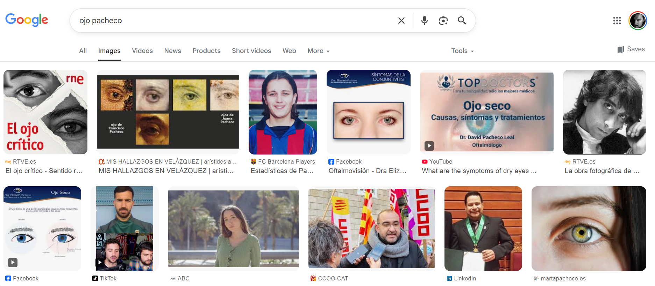Open the FC Barcelona player photo
Screen dimensions: 655x286
tap(283, 112)
